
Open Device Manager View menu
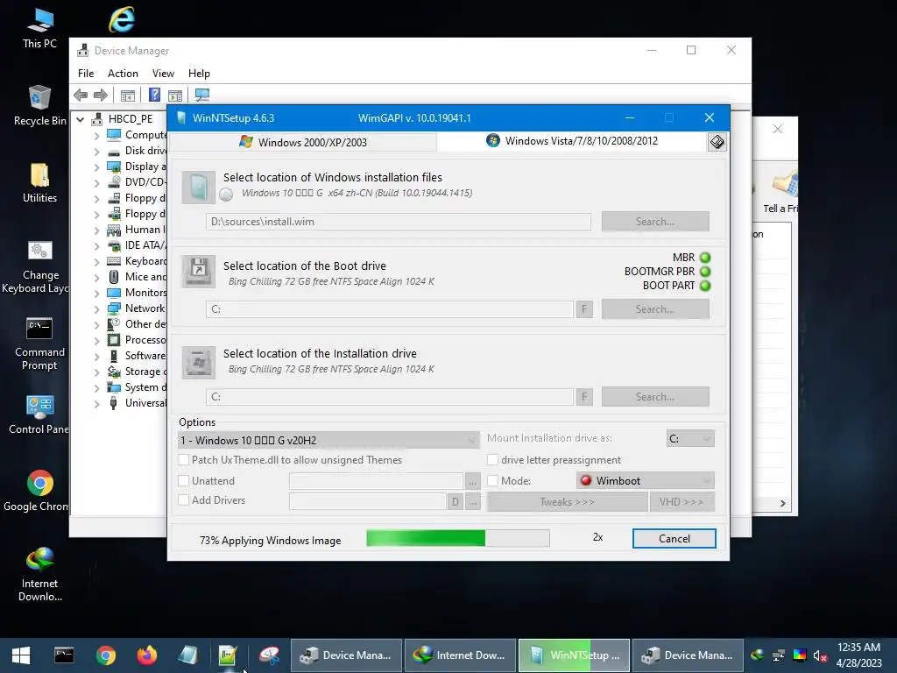[163, 74]
